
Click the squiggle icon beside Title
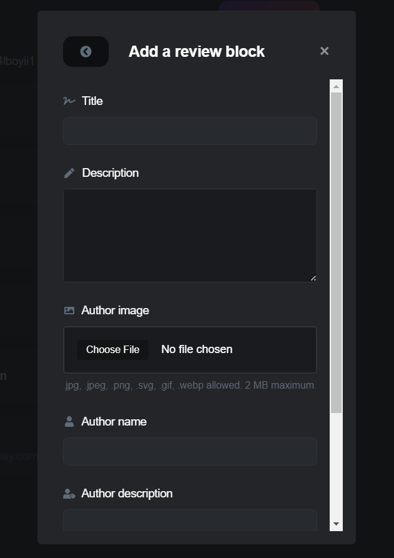click(69, 101)
